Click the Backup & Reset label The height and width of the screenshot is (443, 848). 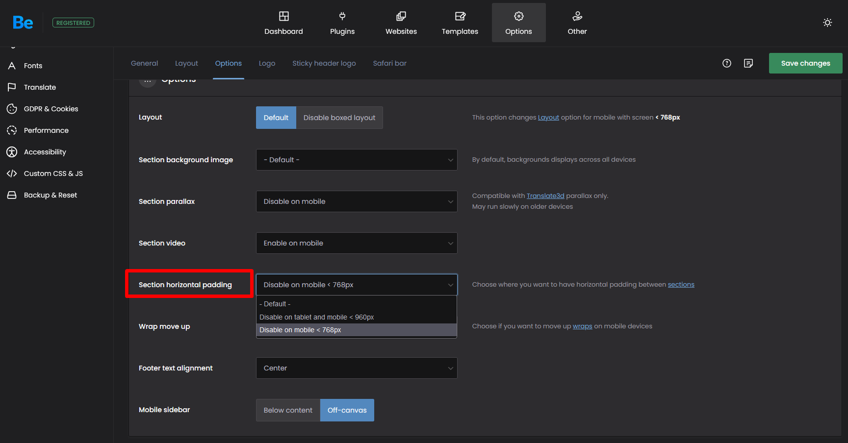tap(51, 195)
